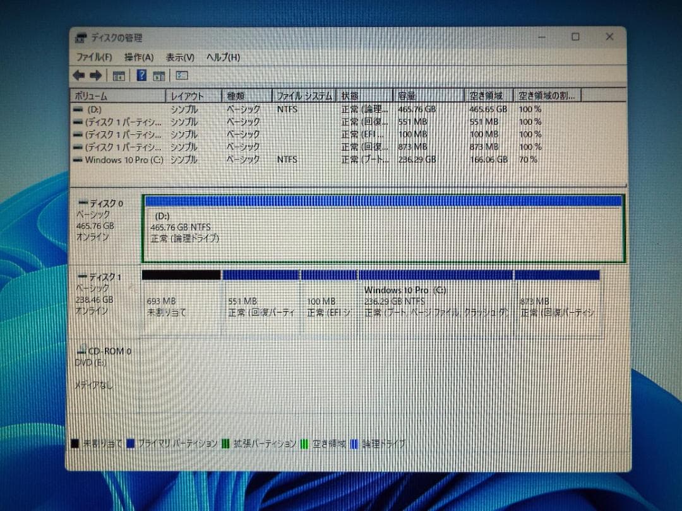Open the 表示 menu

pyautogui.click(x=181, y=57)
